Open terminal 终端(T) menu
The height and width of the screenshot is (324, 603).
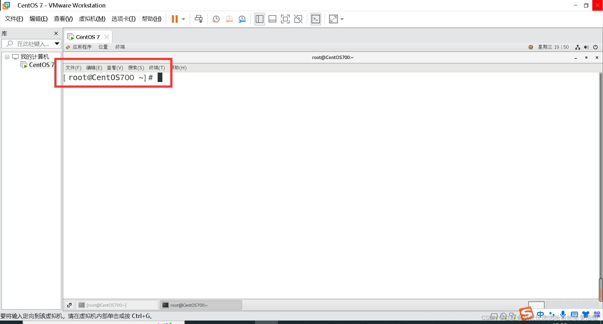157,68
